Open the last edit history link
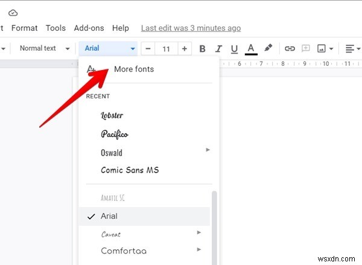Image resolution: width=362 pixels, height=265 pixels. [191, 28]
